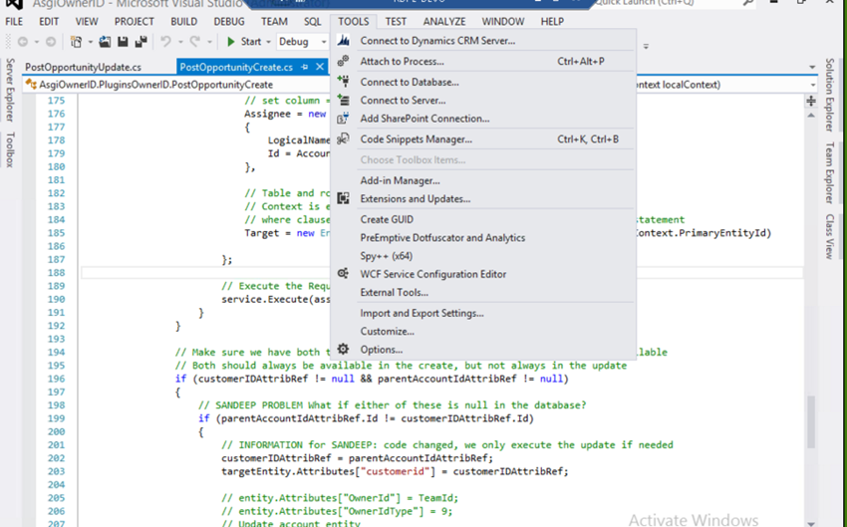Viewport: 847px width, 527px height.
Task: Open Extensions and Updates from the menu
Action: coord(415,199)
